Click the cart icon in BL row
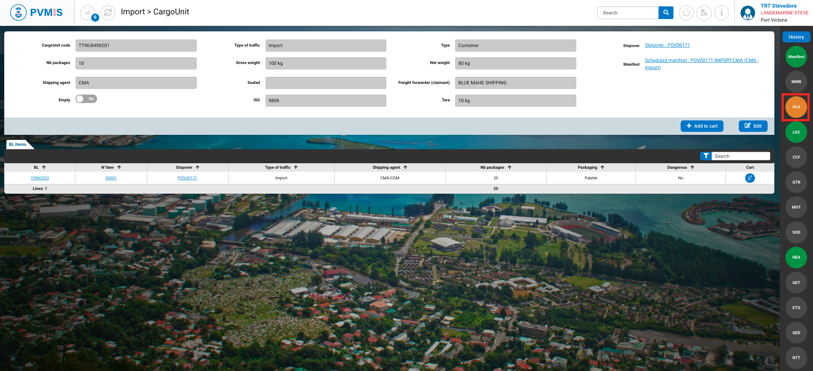 click(x=750, y=178)
